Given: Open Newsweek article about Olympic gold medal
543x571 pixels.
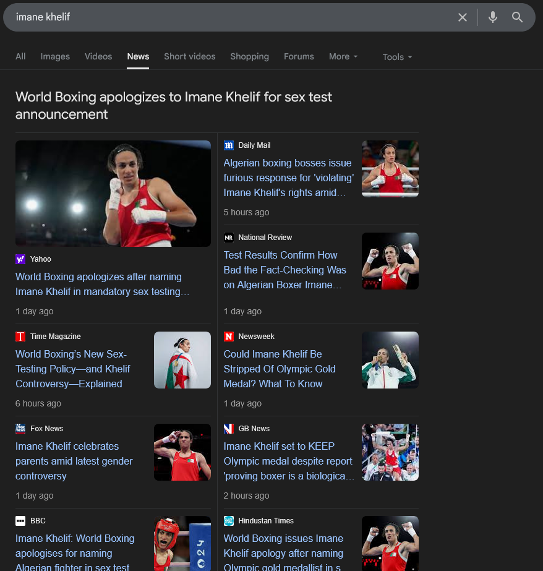Looking at the screenshot, I should (280, 369).
